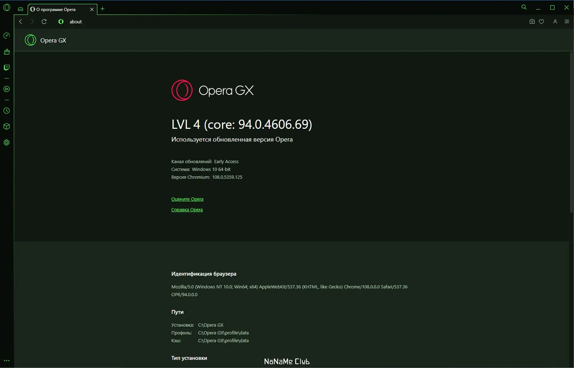
Task: Click the large red Opera GX logo
Action: [x=182, y=90]
